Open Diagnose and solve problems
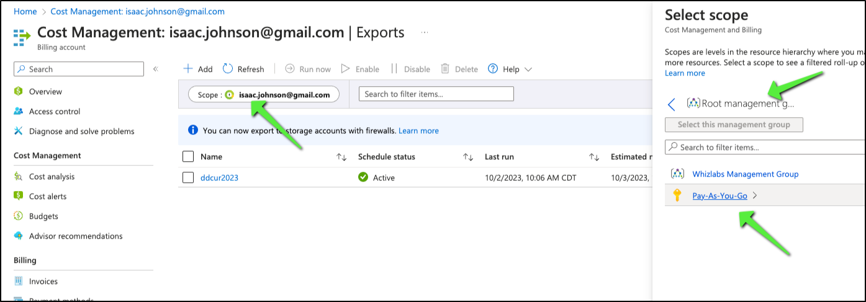 pos(81,131)
